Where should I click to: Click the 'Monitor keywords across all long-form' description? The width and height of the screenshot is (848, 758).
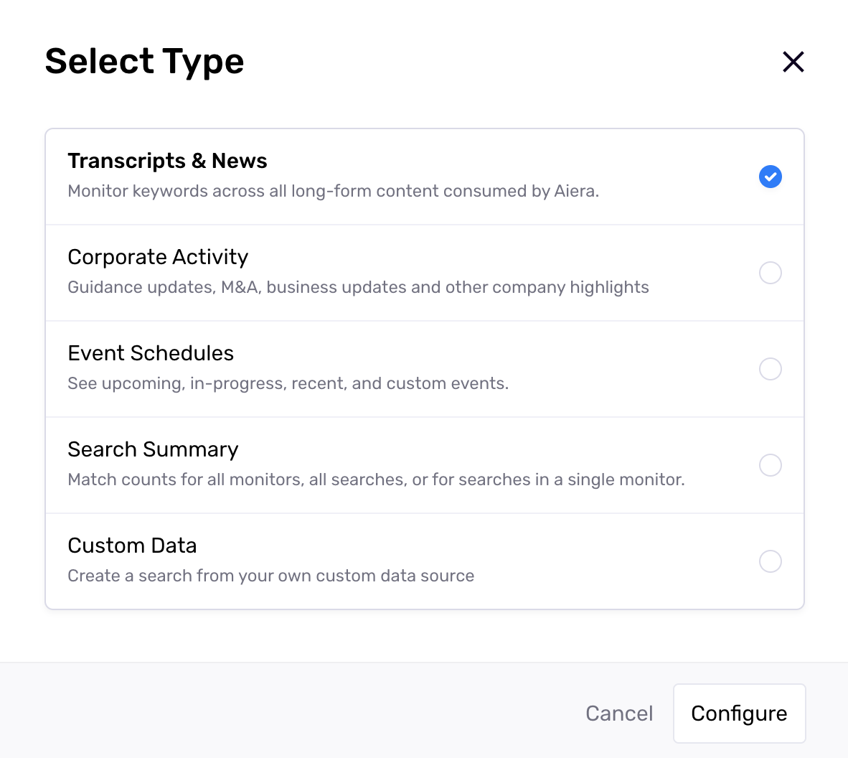pos(333,191)
